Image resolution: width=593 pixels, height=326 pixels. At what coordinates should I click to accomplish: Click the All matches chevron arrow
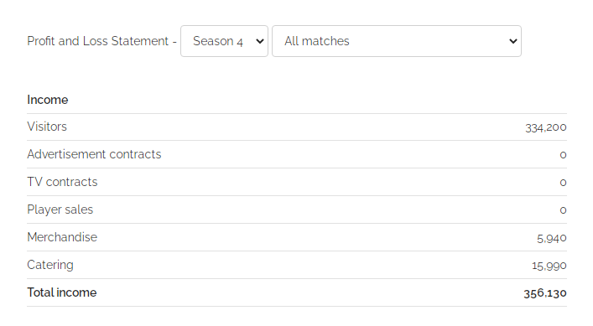coord(512,41)
